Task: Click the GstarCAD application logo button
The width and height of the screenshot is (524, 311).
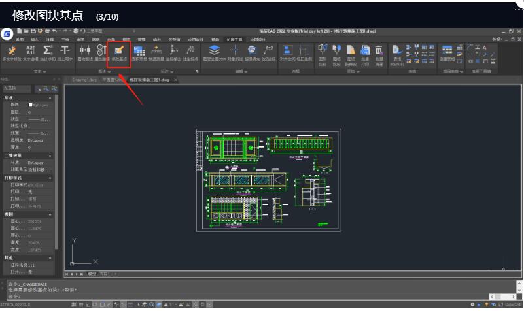Action: tap(7, 33)
